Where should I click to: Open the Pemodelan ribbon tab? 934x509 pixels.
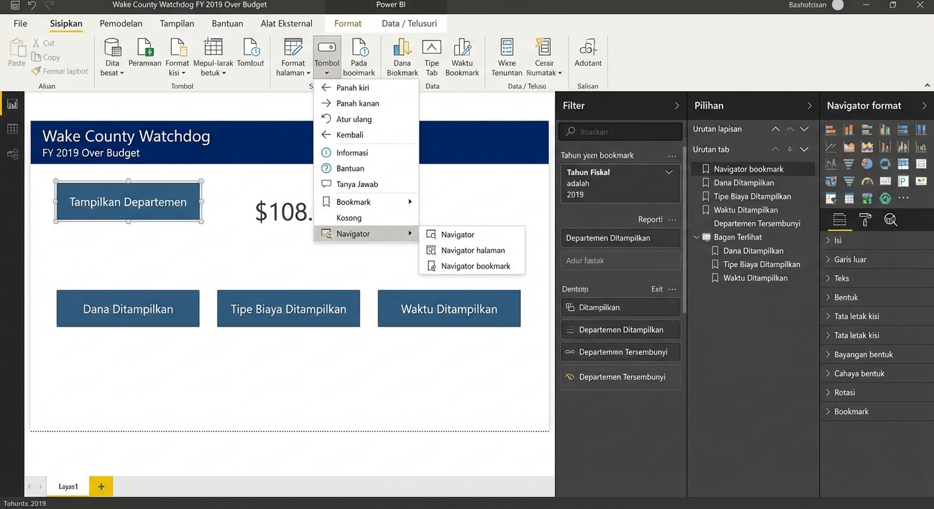point(121,23)
